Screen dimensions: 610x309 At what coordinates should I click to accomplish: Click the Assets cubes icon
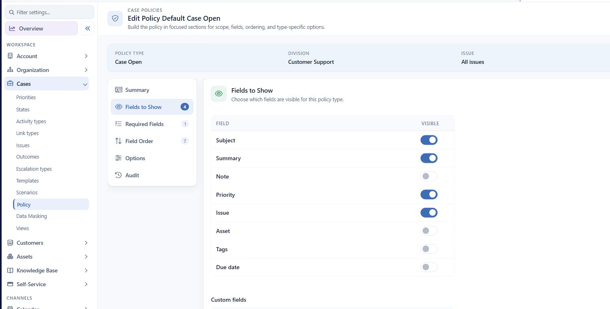click(x=10, y=257)
